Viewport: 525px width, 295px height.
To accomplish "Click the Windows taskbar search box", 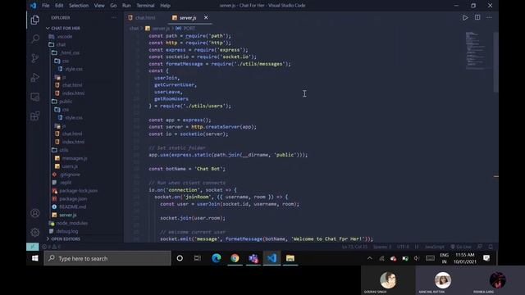I will pyautogui.click(x=107, y=258).
